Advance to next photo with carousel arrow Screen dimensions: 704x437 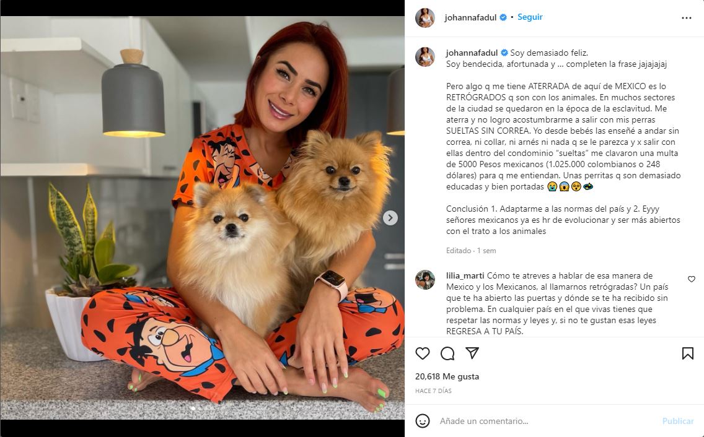pyautogui.click(x=390, y=218)
